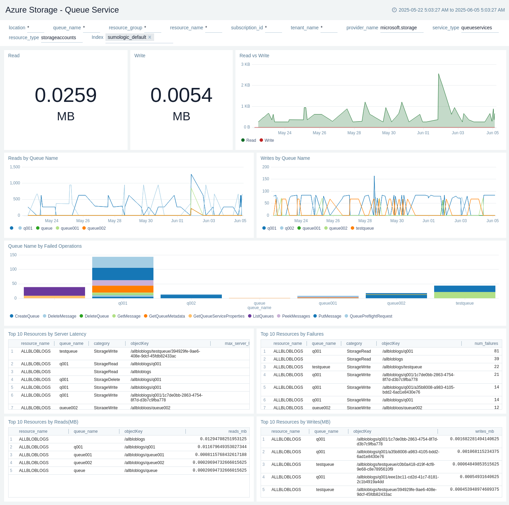Sort Reads table by queue_name column
The height and width of the screenshot is (505, 509).
(86, 431)
